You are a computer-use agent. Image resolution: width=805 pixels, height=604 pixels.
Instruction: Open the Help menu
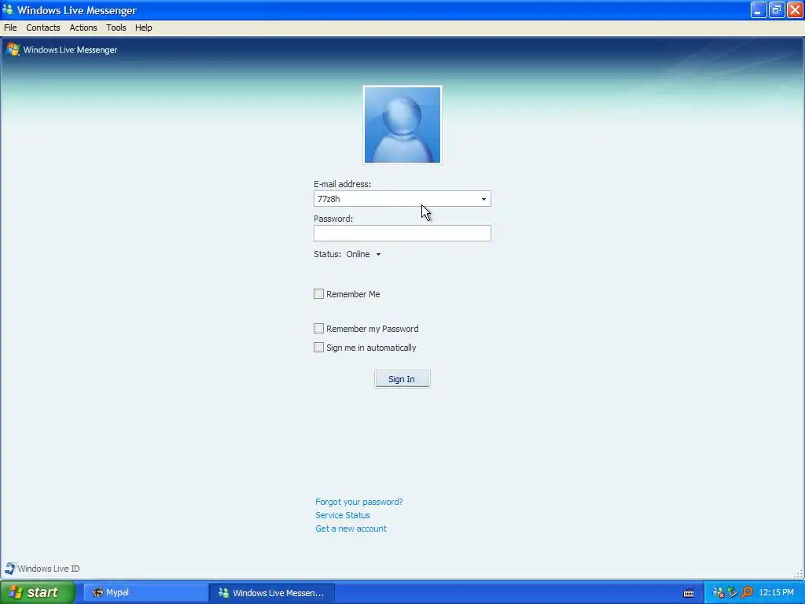(144, 28)
